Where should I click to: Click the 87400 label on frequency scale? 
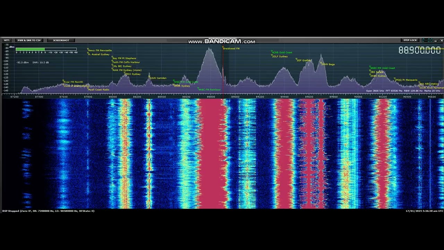(x=39, y=97)
